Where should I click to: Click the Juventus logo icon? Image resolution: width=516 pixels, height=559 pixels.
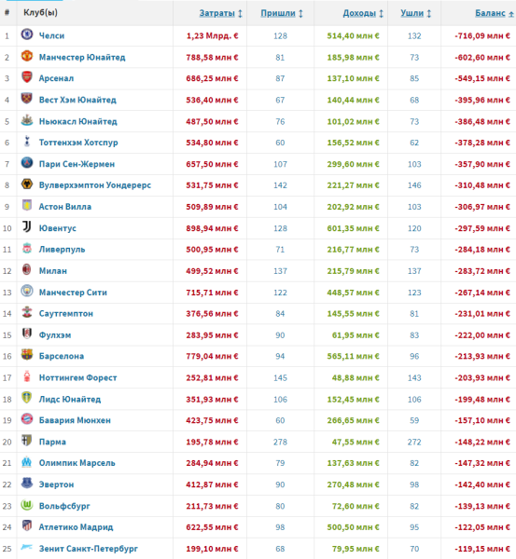click(27, 226)
